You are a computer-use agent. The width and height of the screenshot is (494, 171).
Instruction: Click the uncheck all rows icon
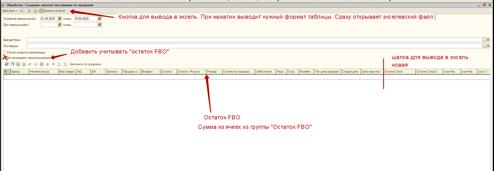tap(12, 64)
